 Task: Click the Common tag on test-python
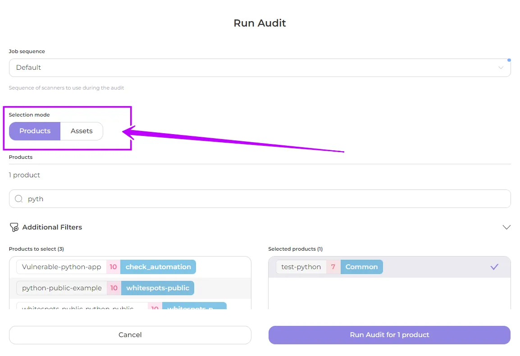[361, 267]
